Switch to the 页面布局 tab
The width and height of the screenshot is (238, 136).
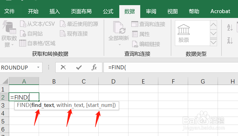click(81, 11)
